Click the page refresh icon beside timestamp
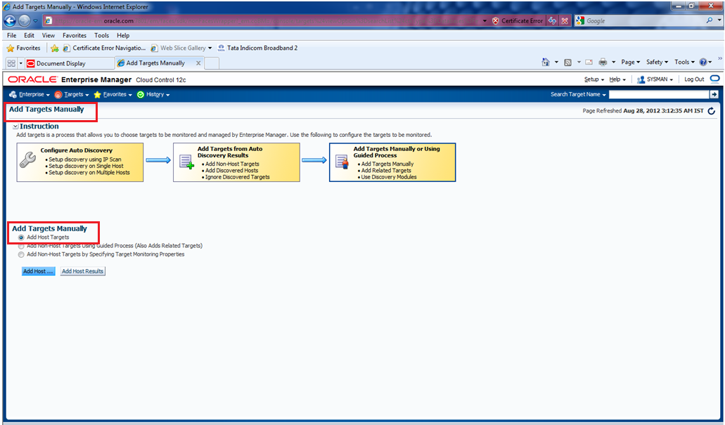This screenshot has height=425, width=725. click(x=712, y=111)
